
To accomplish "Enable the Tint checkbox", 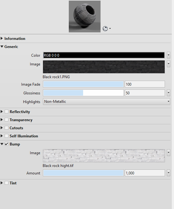I will [7, 183].
